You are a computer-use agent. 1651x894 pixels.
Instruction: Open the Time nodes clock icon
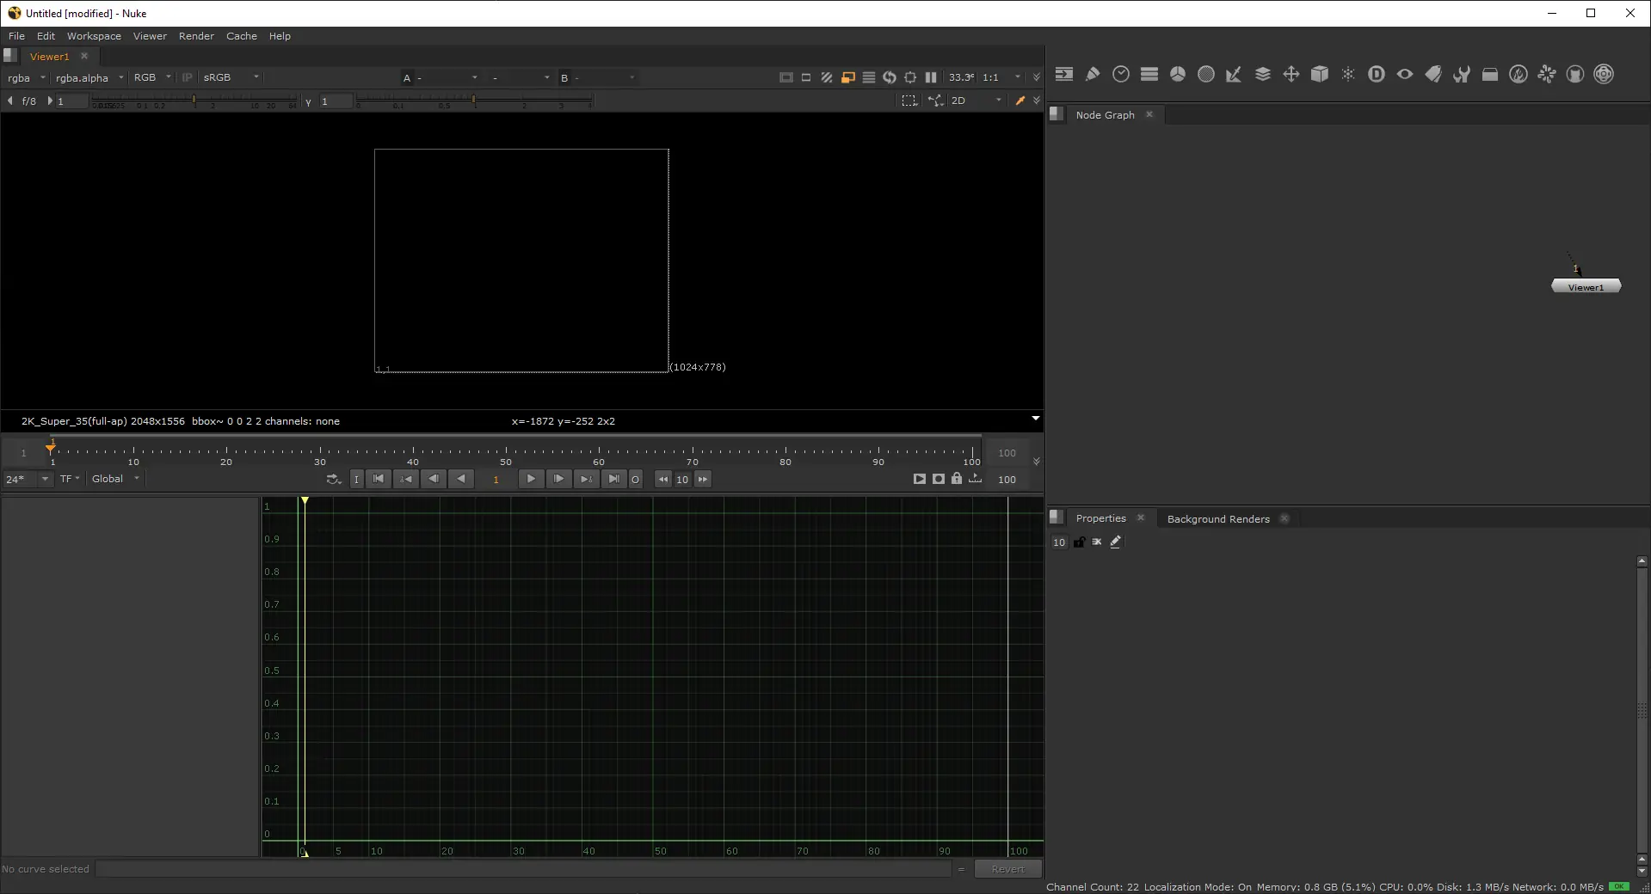pyautogui.click(x=1121, y=75)
